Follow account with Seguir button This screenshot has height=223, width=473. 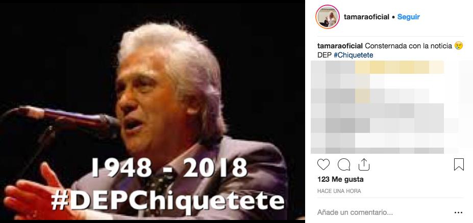(x=408, y=17)
